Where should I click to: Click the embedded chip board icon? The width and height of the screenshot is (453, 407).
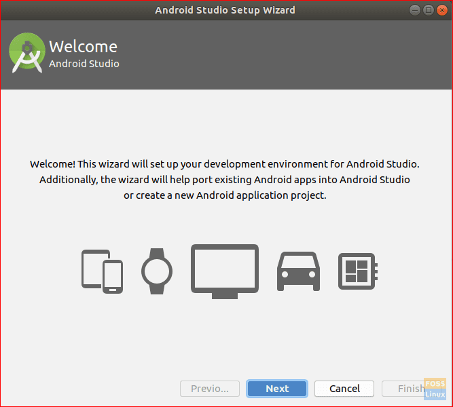pyautogui.click(x=358, y=271)
